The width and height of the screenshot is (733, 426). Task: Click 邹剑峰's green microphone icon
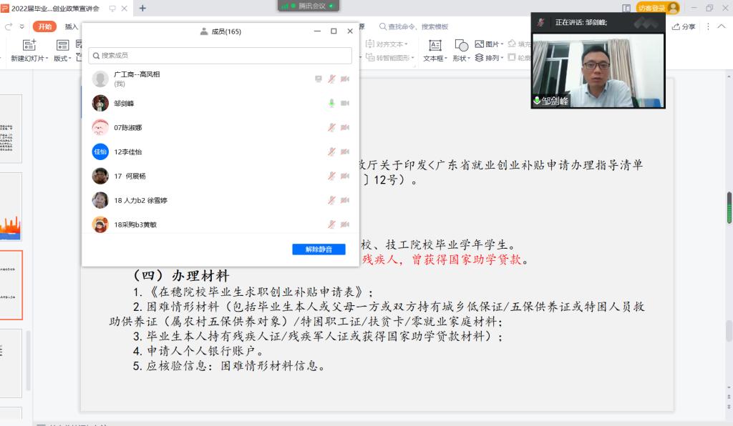coord(331,104)
